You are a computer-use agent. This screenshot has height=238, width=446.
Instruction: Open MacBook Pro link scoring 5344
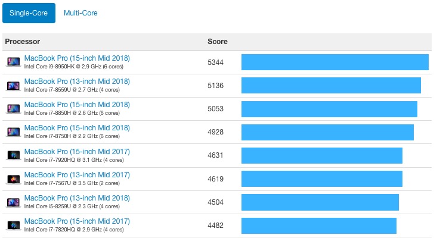coord(77,58)
